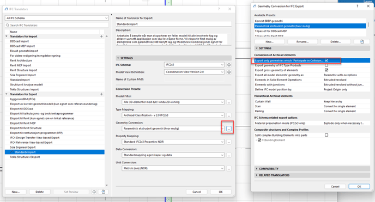Enable Split complex Building Elements into parts
The height and width of the screenshot is (202, 375).
tap(326, 135)
